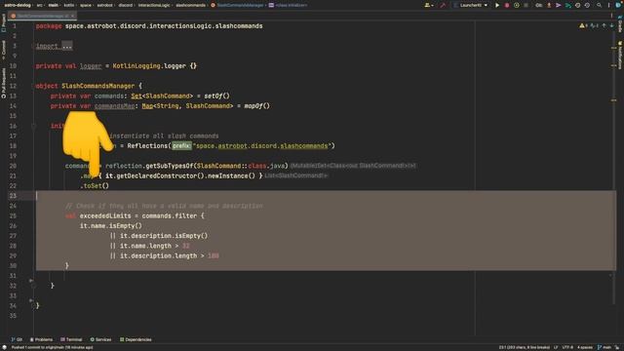This screenshot has height=351, width=624.
Task: Open the Commit tool window sidebar
Action: click(4, 50)
